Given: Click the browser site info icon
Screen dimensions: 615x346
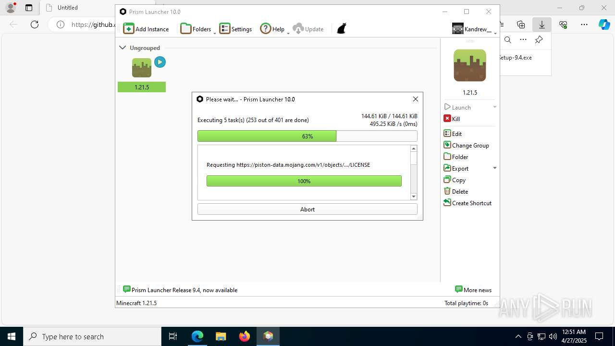Looking at the screenshot, I should [61, 25].
